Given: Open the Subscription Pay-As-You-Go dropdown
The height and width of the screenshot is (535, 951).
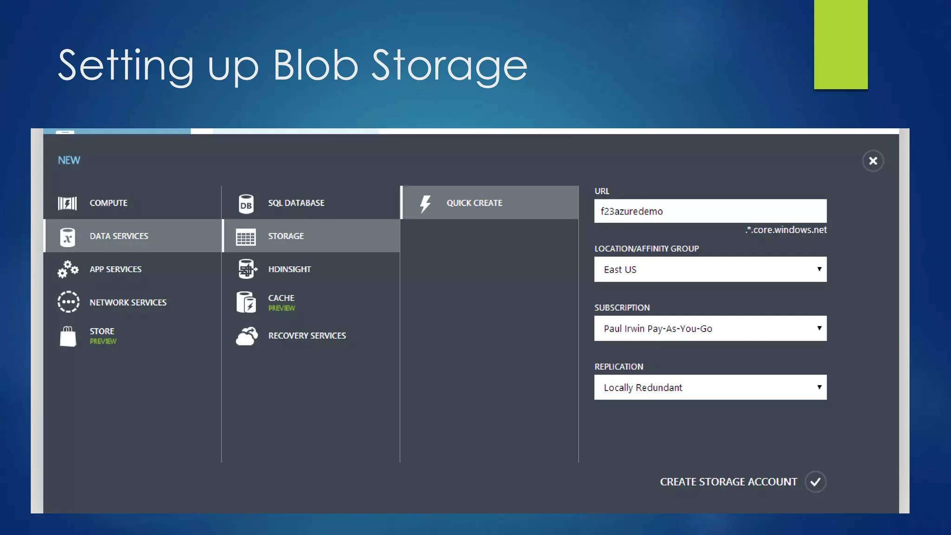Looking at the screenshot, I should pyautogui.click(x=710, y=328).
